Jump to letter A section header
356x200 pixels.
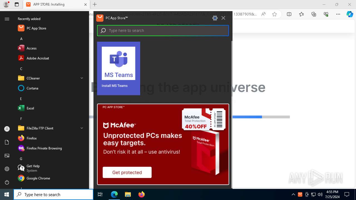click(21, 39)
